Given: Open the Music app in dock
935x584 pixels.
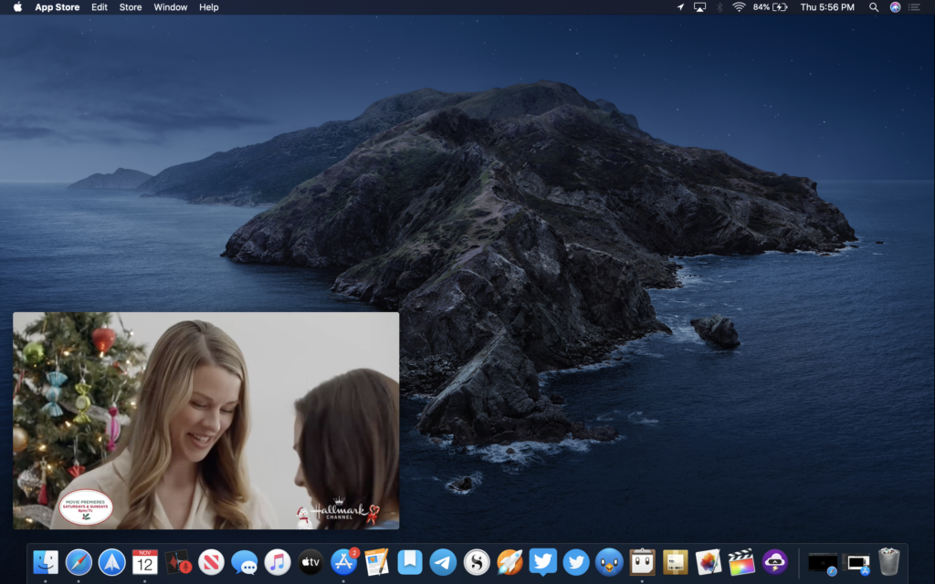Looking at the screenshot, I should 278,561.
